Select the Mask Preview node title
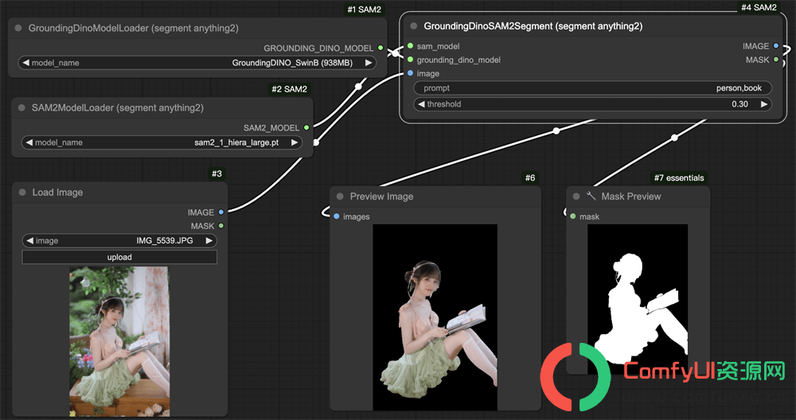Image resolution: width=796 pixels, height=420 pixels. (631, 196)
